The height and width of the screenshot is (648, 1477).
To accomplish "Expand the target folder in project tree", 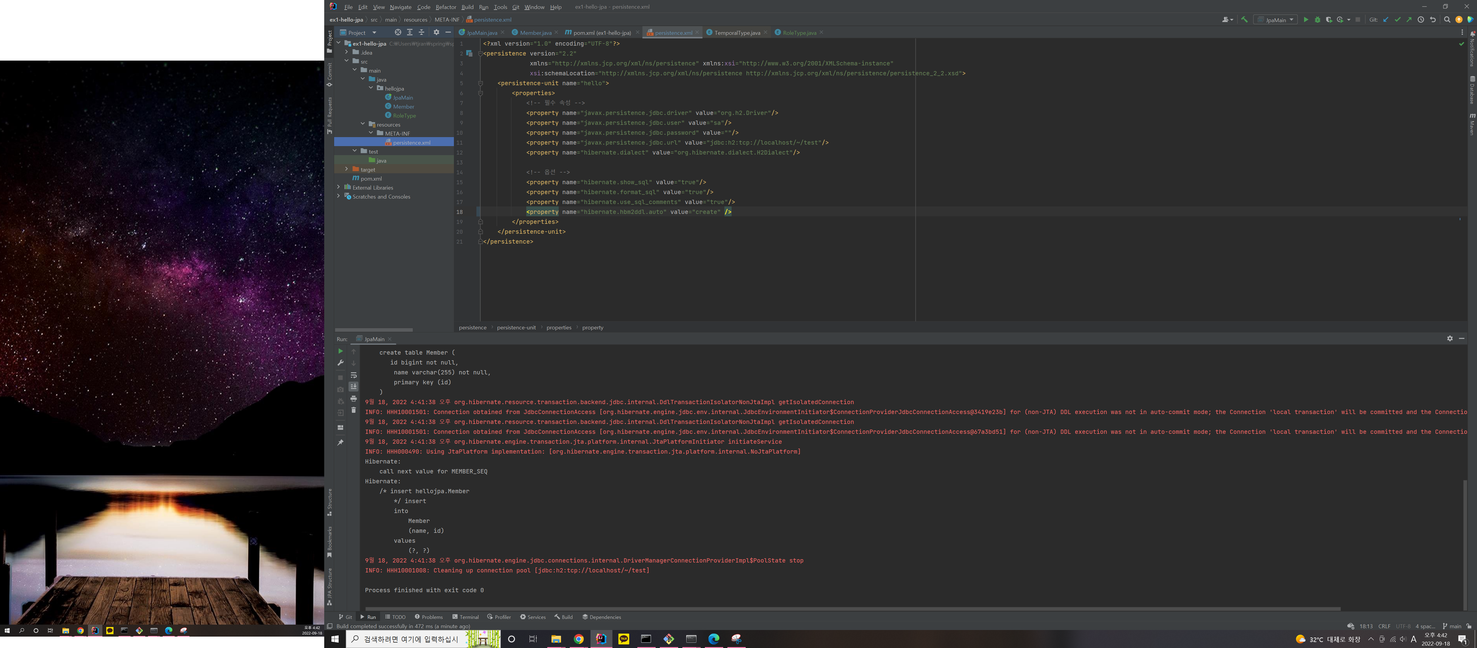I will click(x=346, y=169).
